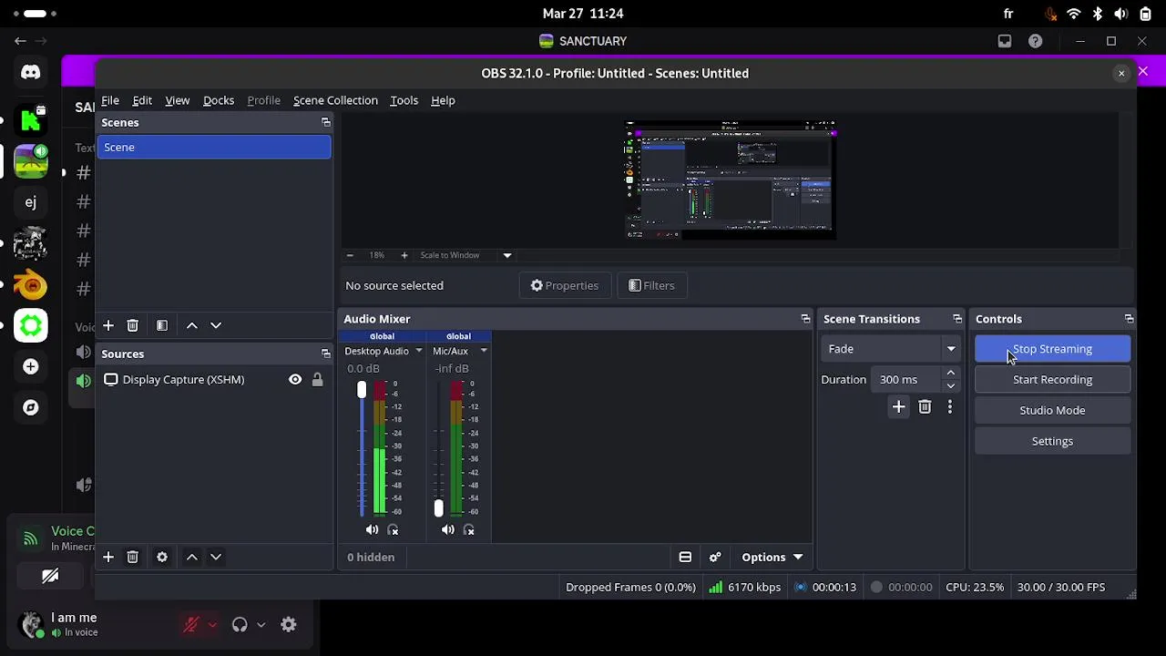
Task: Undock the Sources panel
Action: pos(325,354)
